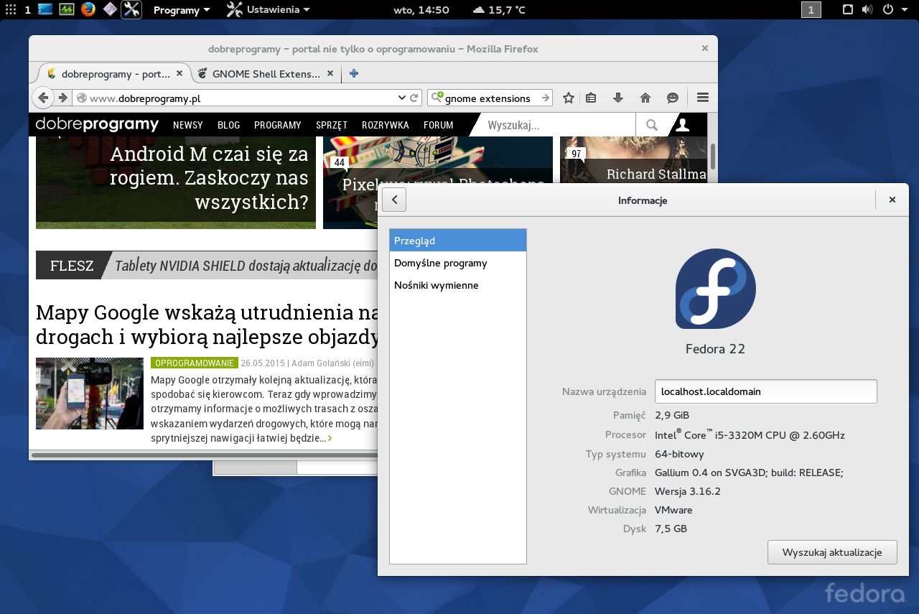Click the dobreprogramy site logo
The width and height of the screenshot is (919, 614).
(x=97, y=124)
